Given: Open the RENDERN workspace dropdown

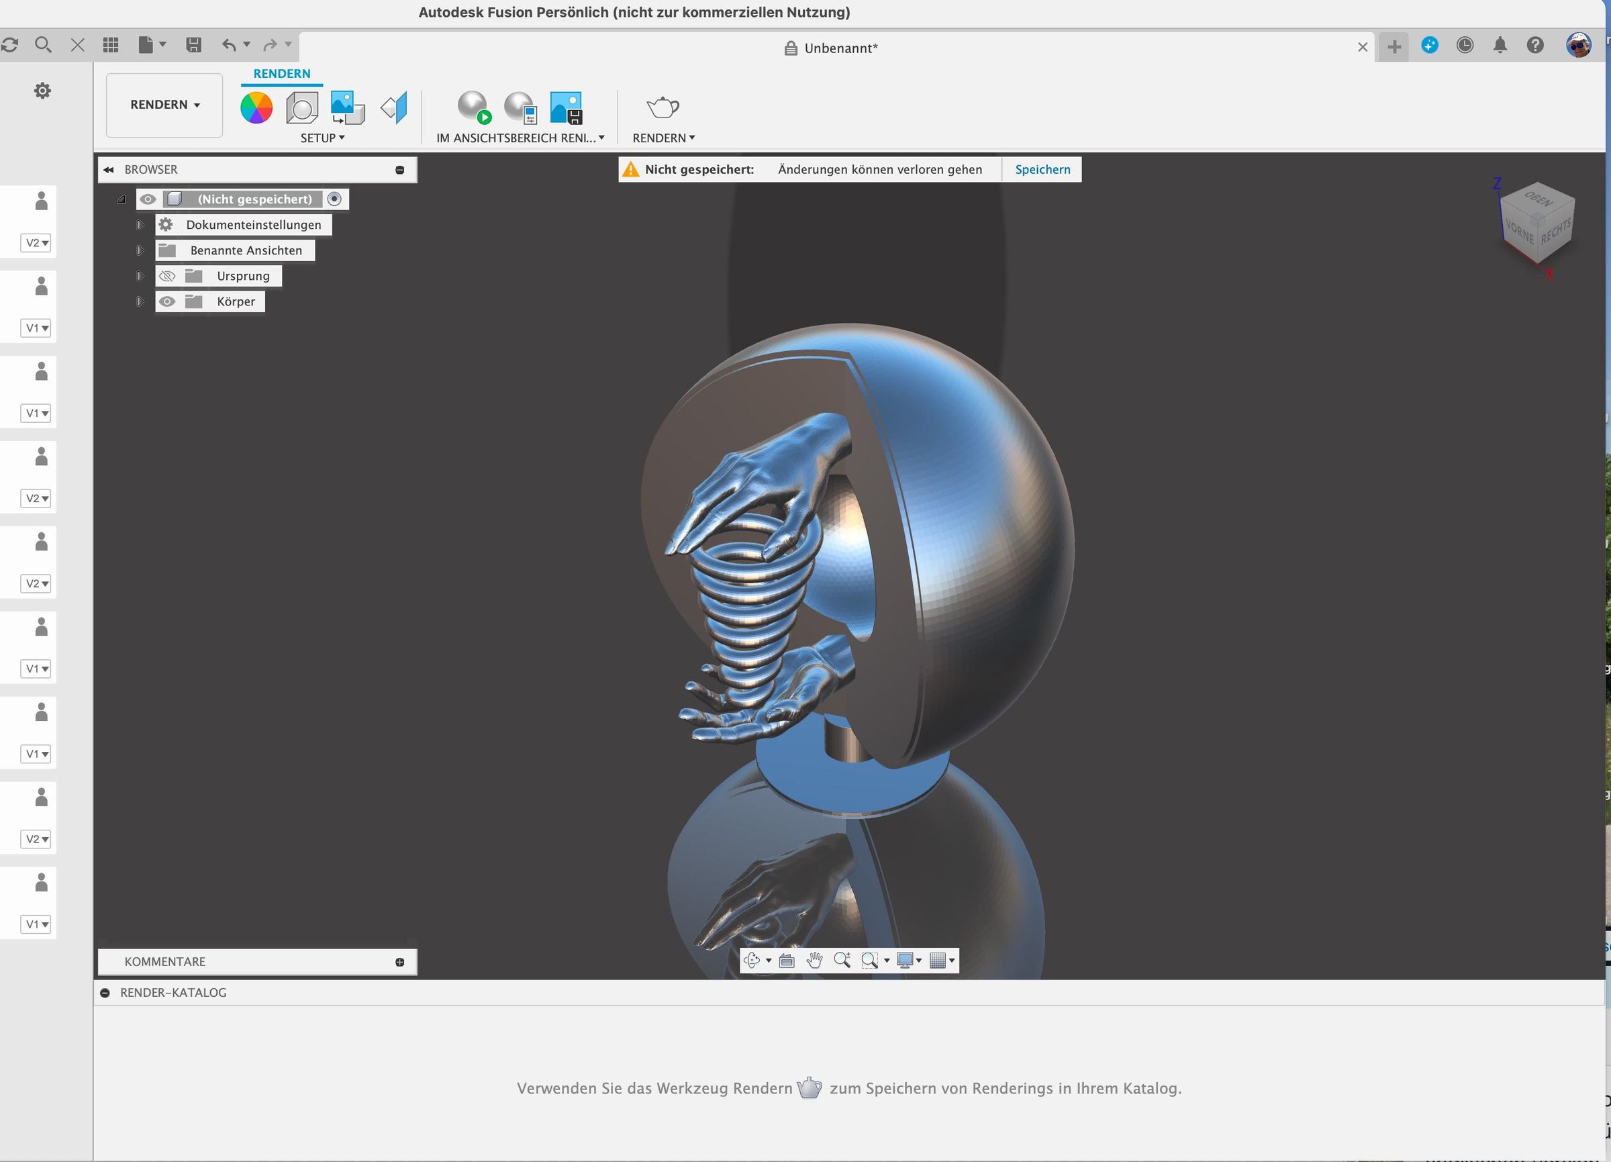Looking at the screenshot, I should click(164, 105).
